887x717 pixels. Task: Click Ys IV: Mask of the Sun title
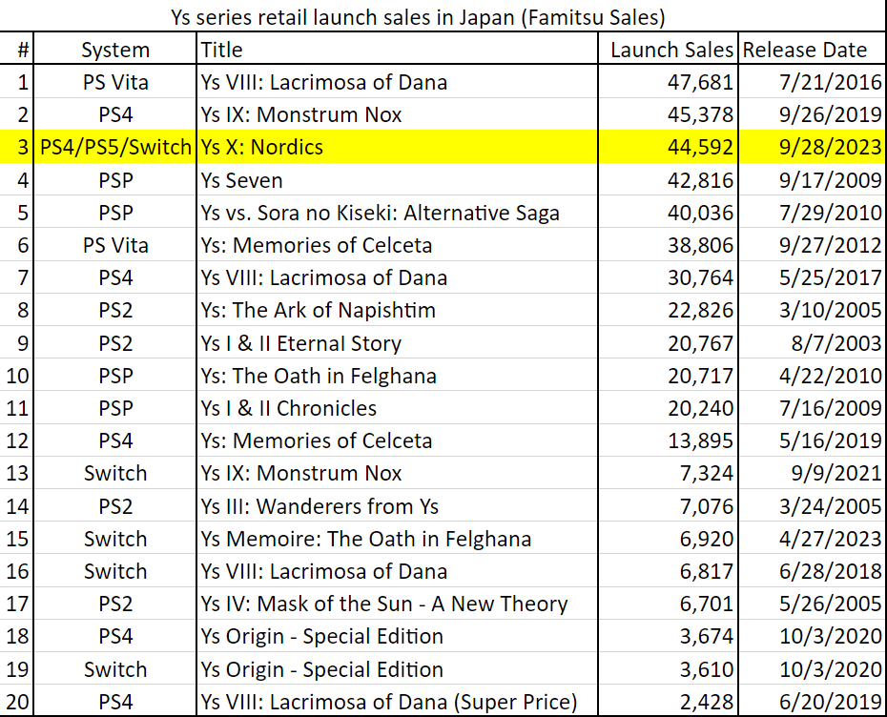[x=384, y=604]
